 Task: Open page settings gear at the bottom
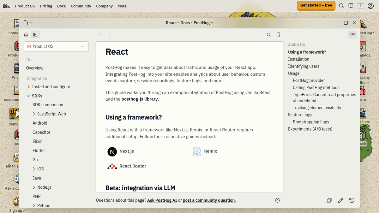277,200
